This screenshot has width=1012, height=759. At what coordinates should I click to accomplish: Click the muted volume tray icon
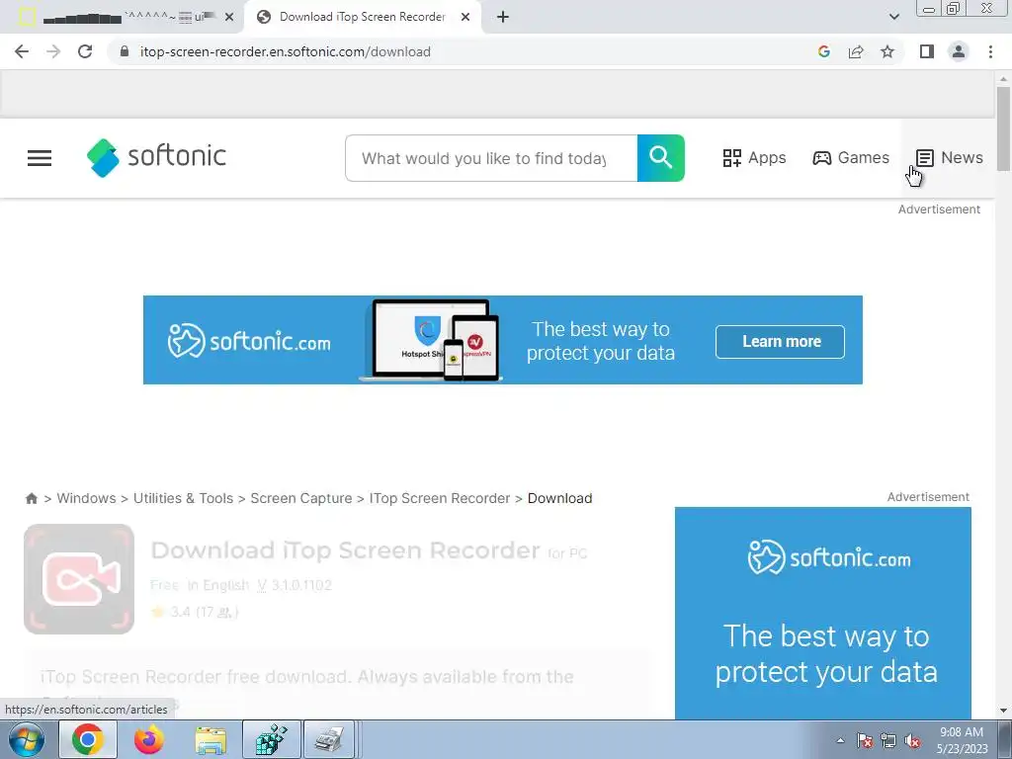pos(912,741)
